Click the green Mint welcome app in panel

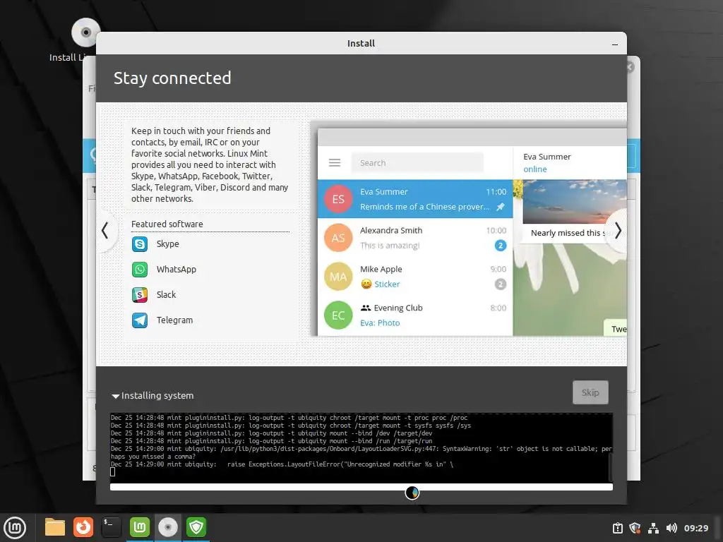click(x=140, y=527)
